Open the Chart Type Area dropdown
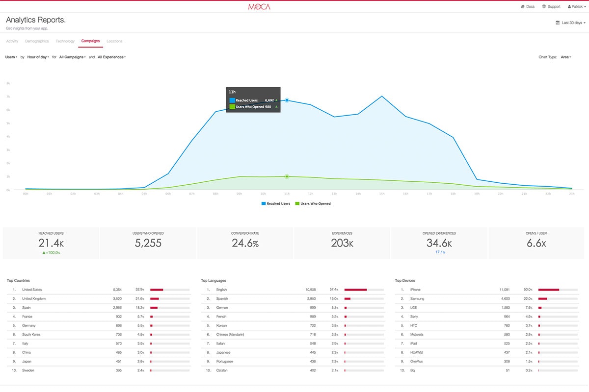 pyautogui.click(x=564, y=57)
